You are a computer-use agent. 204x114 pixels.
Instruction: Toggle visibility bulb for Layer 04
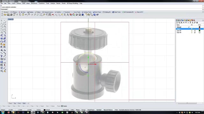point(192,31)
